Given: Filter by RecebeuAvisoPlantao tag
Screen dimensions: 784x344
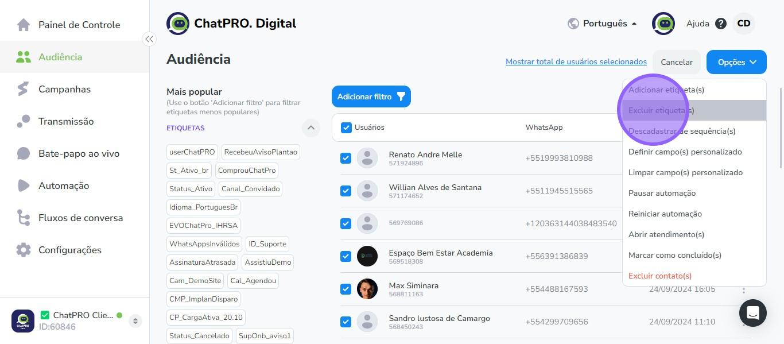Looking at the screenshot, I should (261, 152).
